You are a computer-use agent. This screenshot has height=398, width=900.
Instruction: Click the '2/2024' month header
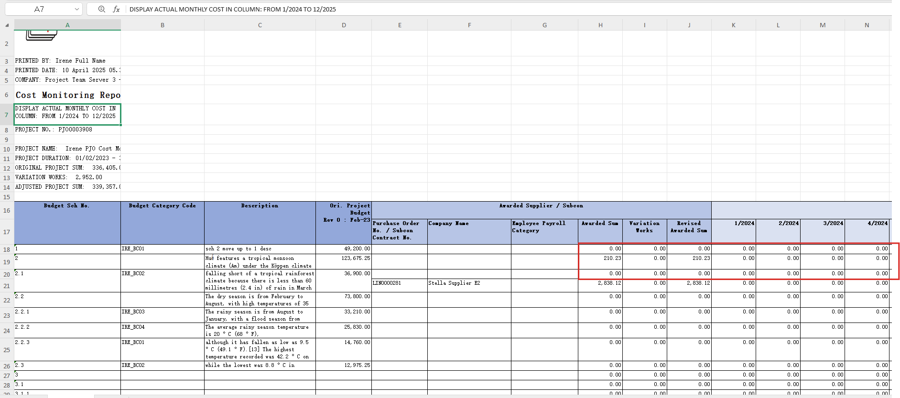pos(778,232)
